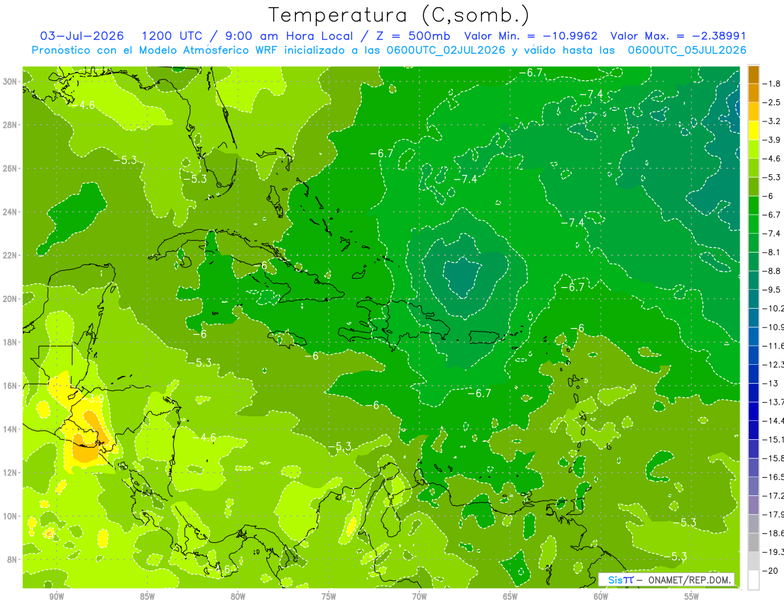784x605 pixels.
Task: Click the '-20' colorbar label
Action: click(x=772, y=570)
